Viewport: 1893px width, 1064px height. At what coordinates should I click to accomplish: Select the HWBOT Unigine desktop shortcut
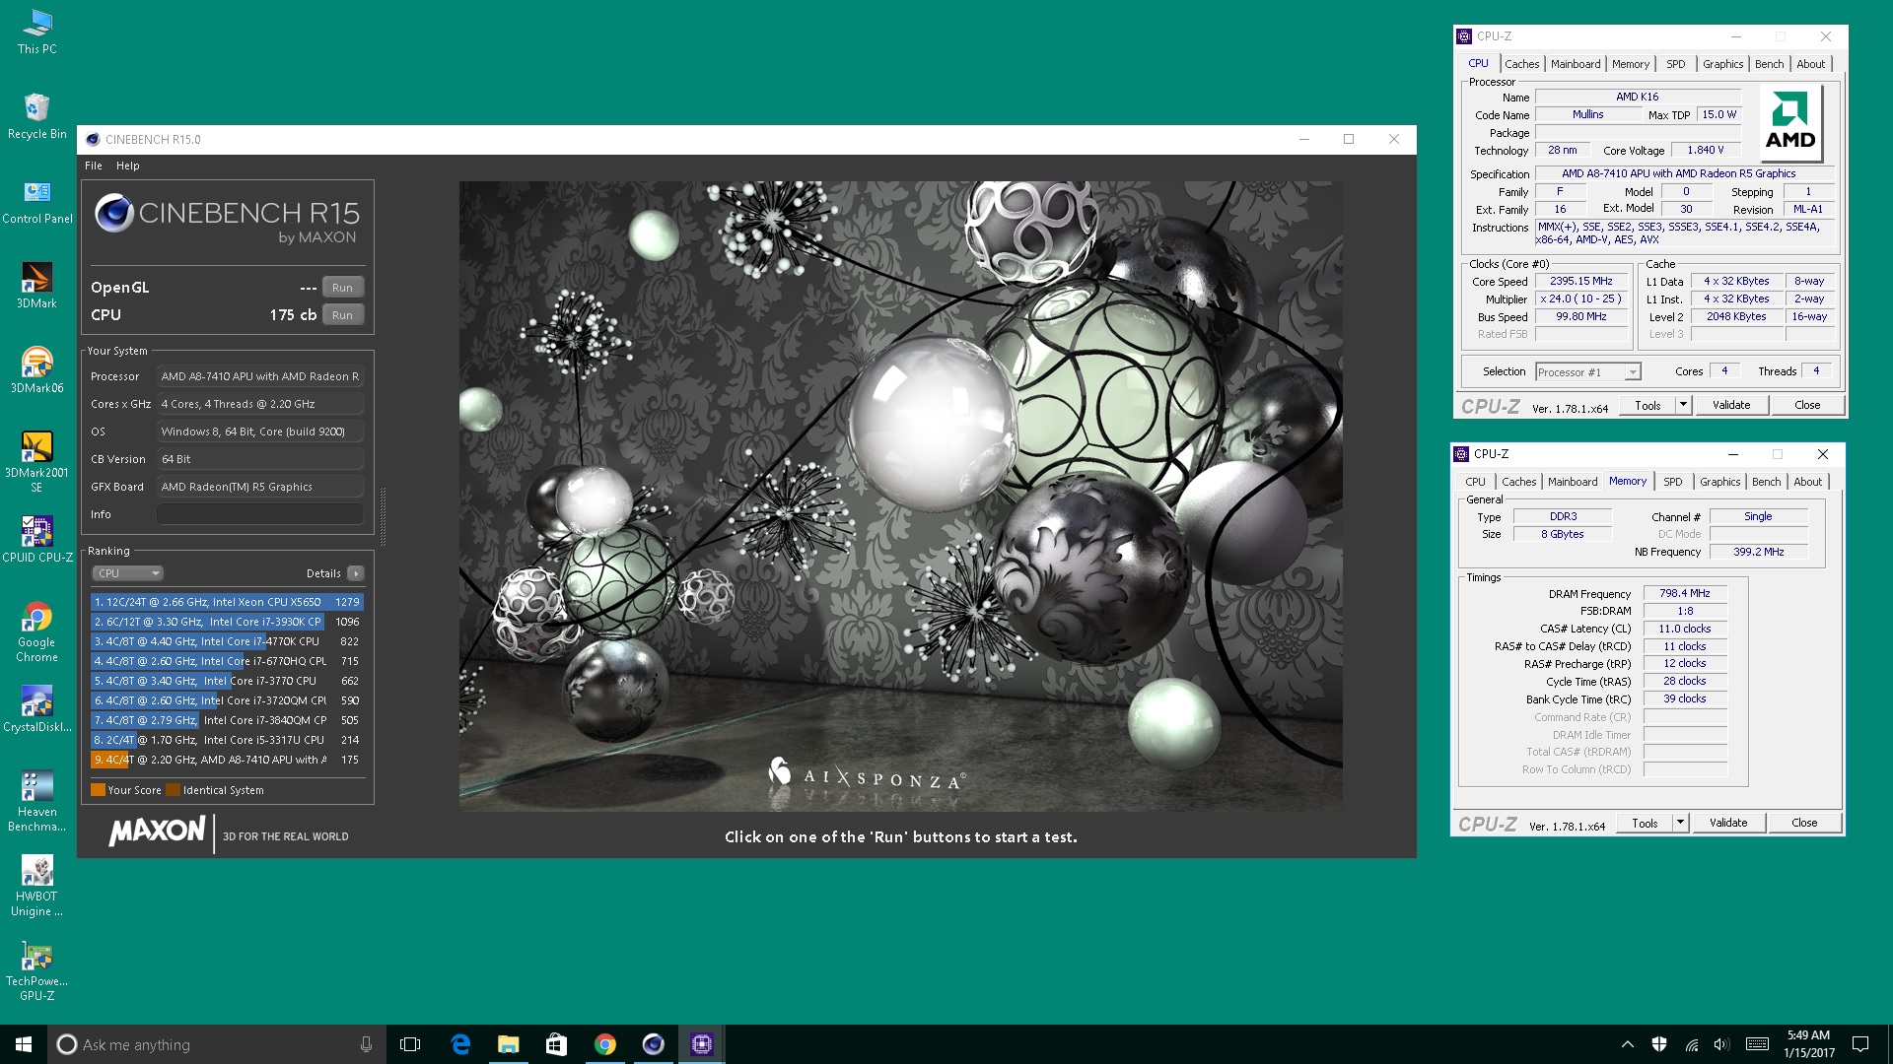tap(37, 886)
